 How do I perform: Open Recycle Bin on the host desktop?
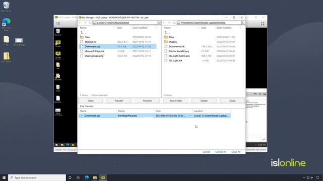point(6,7)
